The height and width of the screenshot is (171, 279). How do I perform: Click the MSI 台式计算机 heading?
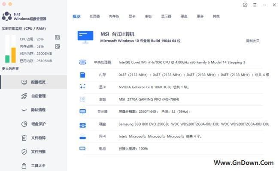(118, 34)
